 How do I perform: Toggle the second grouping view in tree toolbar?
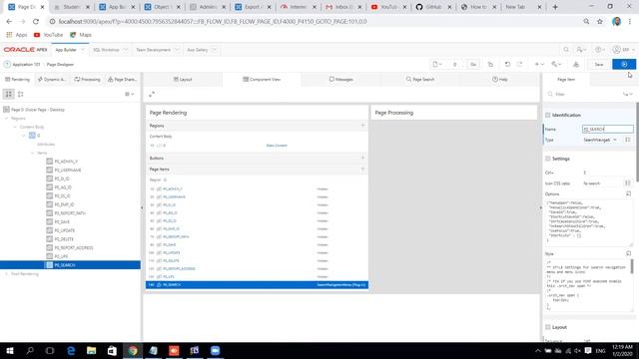tap(20, 94)
